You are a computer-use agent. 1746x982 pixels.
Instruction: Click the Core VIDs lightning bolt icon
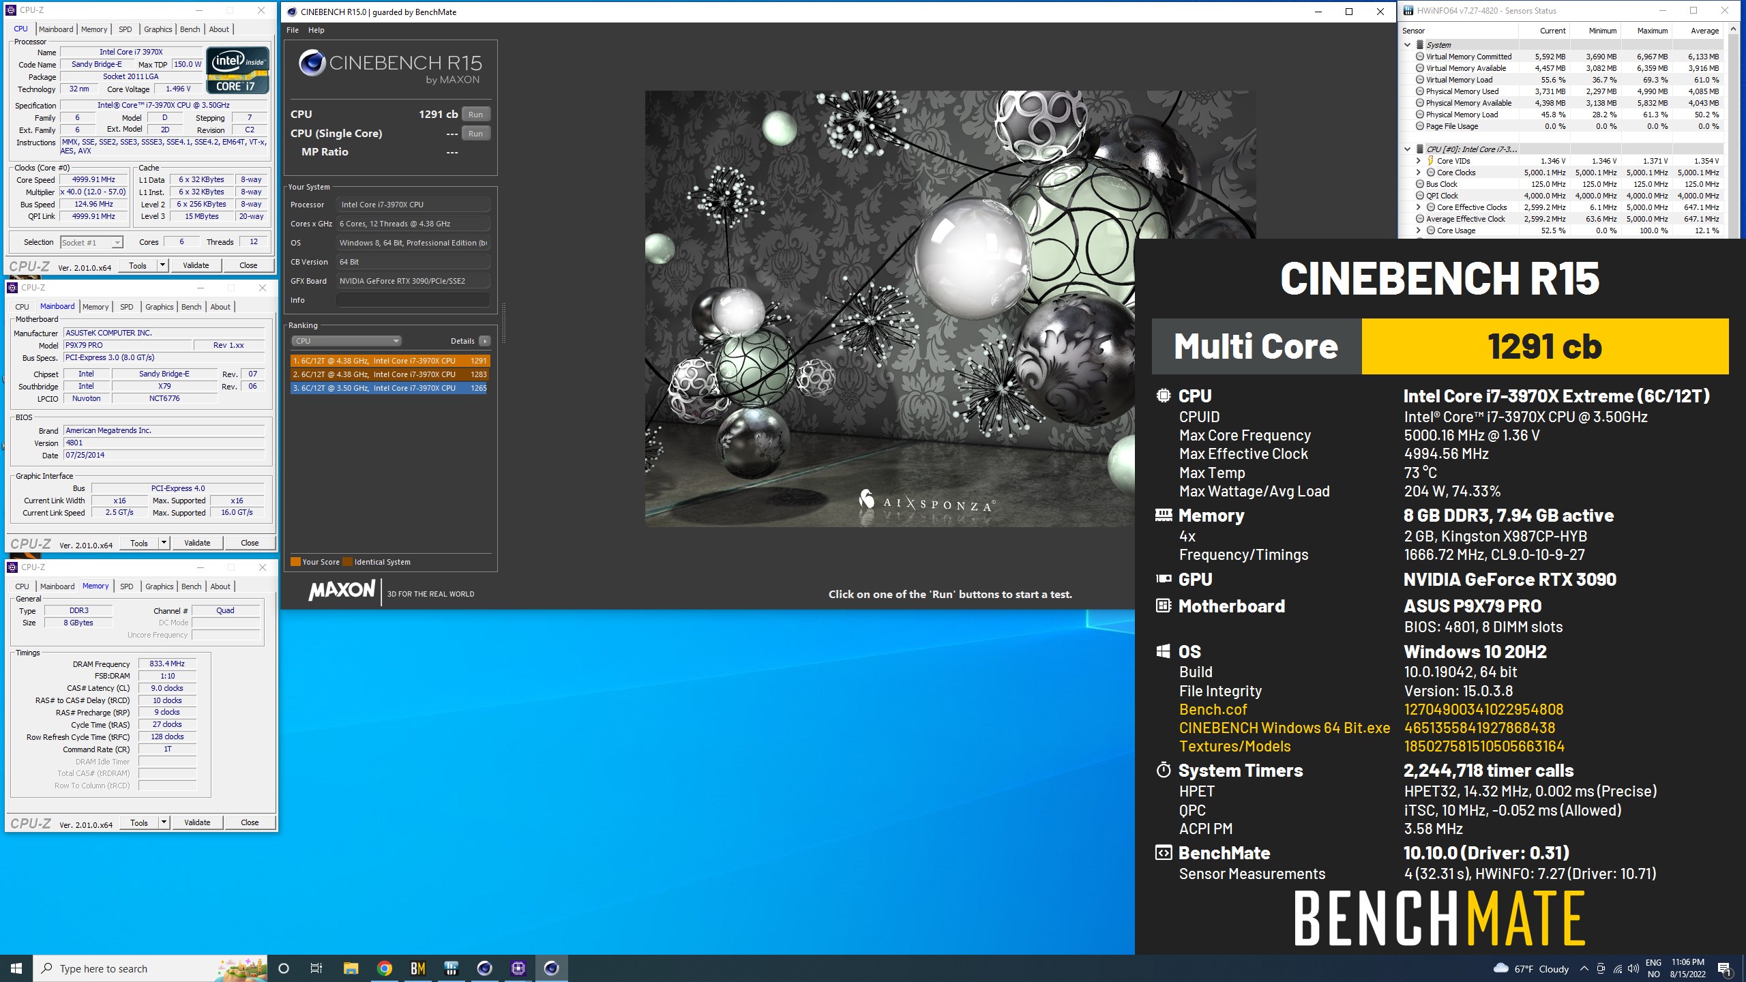click(1431, 161)
